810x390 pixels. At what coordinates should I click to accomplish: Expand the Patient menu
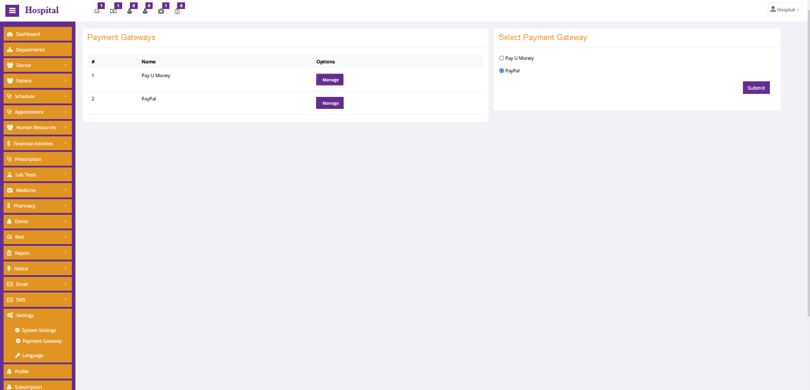(x=38, y=81)
